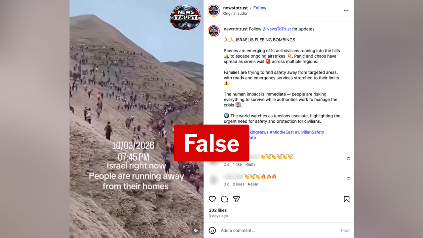Screen dimensions: 423x238
Task: Follow the newstotrust account
Action: click(x=260, y=8)
